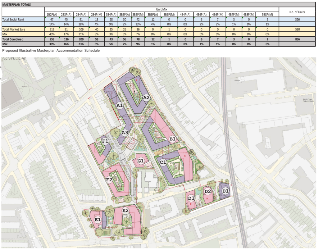Select the Total Market Sale row label
The width and height of the screenshot is (318, 250).
(14, 30)
